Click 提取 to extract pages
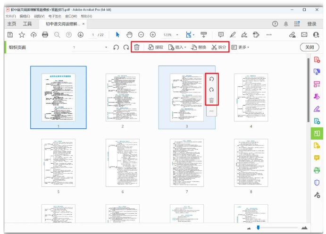 click(156, 47)
